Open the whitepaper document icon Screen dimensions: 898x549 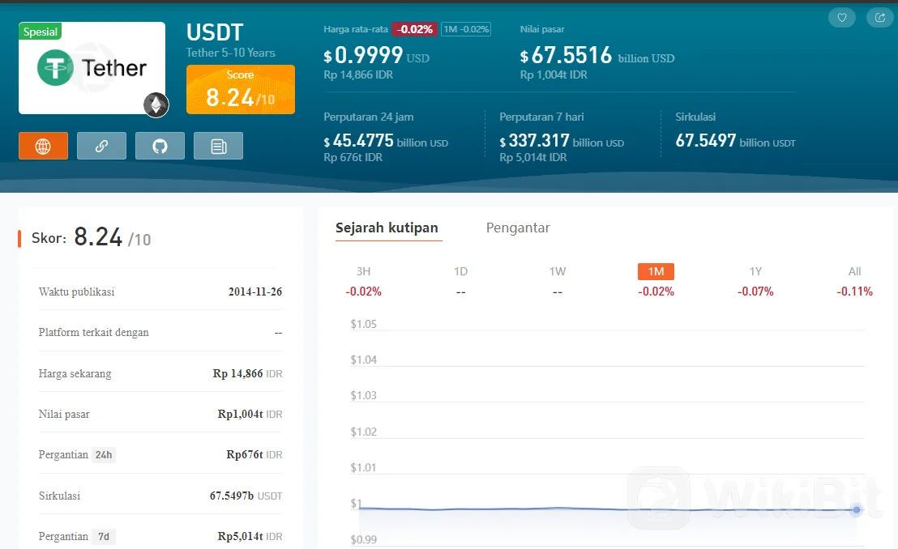tap(218, 146)
